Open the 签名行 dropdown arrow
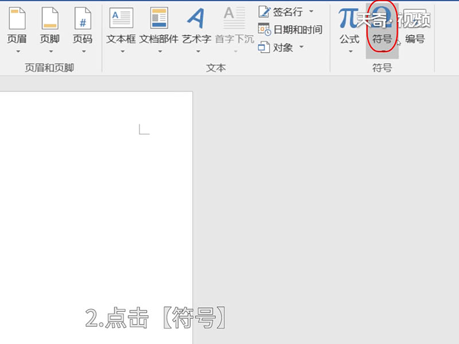 (x=311, y=11)
